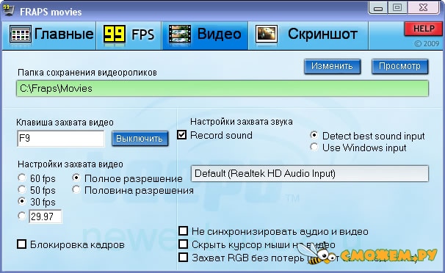Image resolution: width=445 pixels, height=273 pixels.
Task: Click the film strip icon beside Видео
Action: click(180, 34)
